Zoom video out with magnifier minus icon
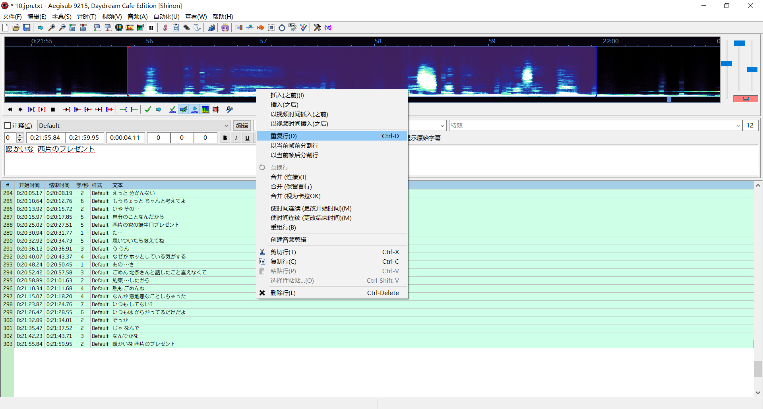This screenshot has height=409, width=763. pyautogui.click(x=62, y=27)
